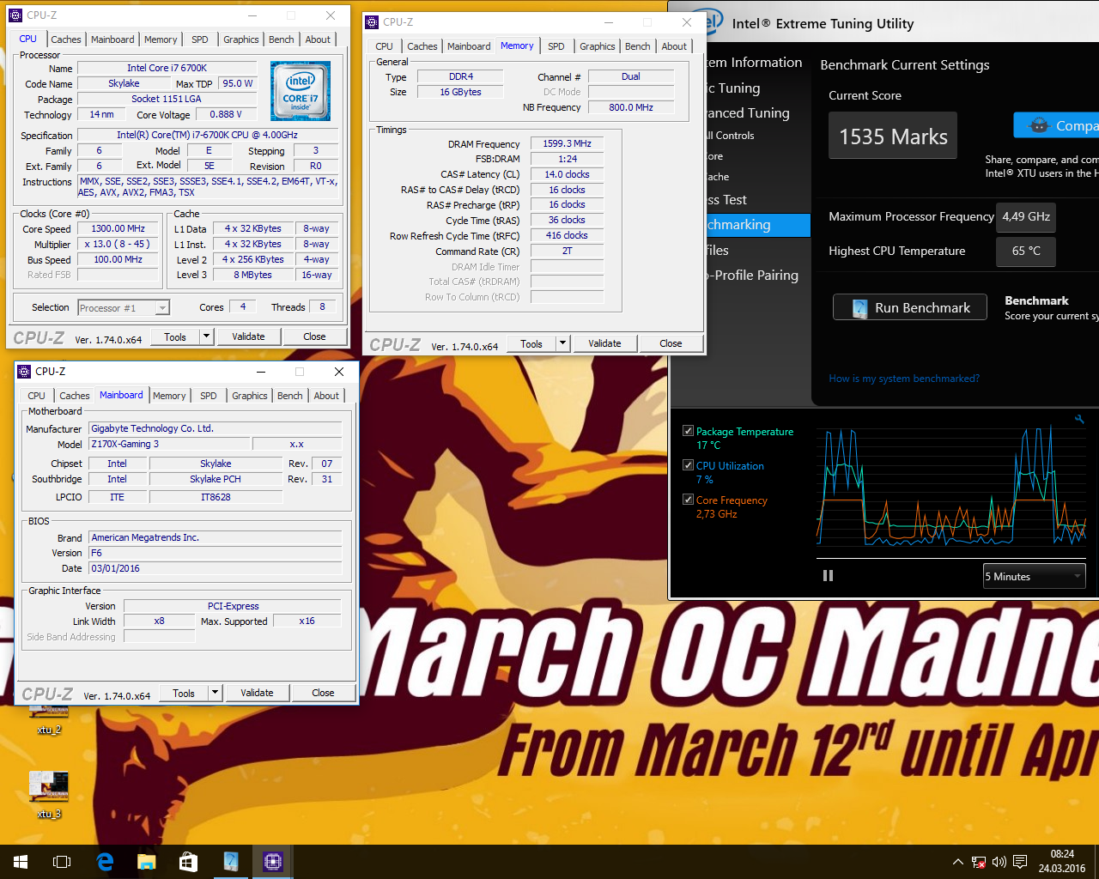
Task: Open Task View on the taskbar
Action: tap(62, 862)
